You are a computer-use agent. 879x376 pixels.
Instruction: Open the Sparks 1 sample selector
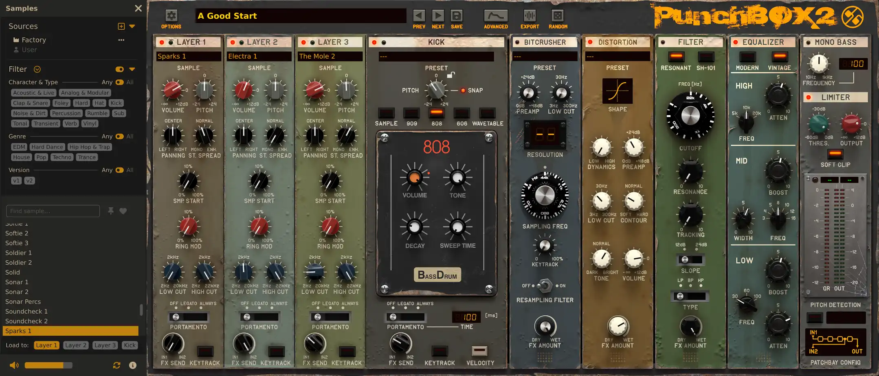coord(189,56)
